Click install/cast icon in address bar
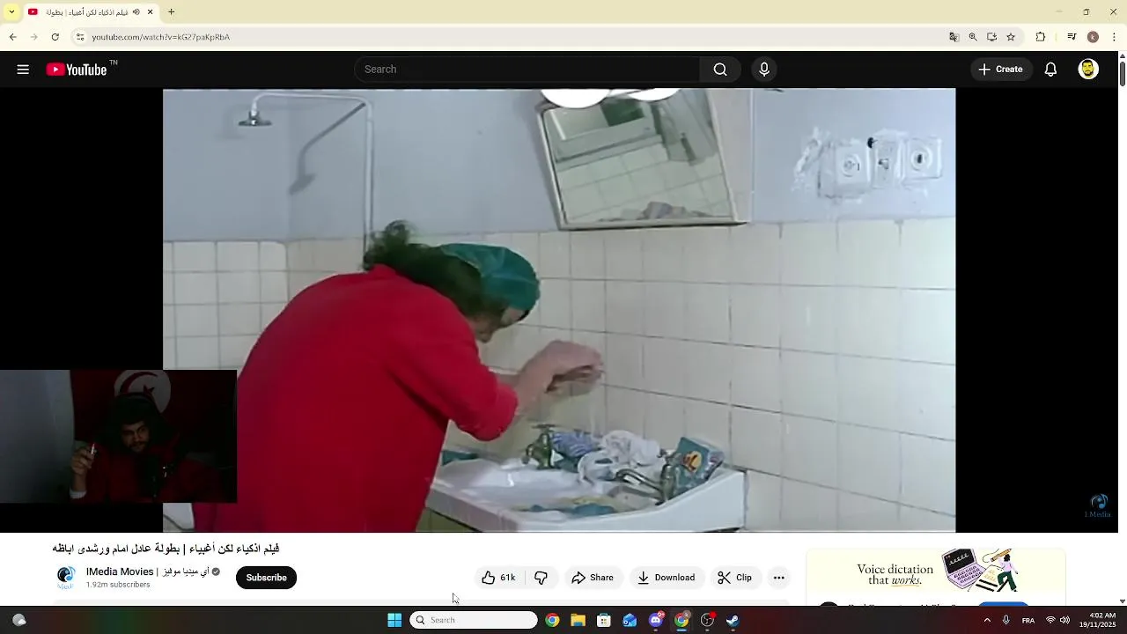The height and width of the screenshot is (634, 1127). coord(991,37)
